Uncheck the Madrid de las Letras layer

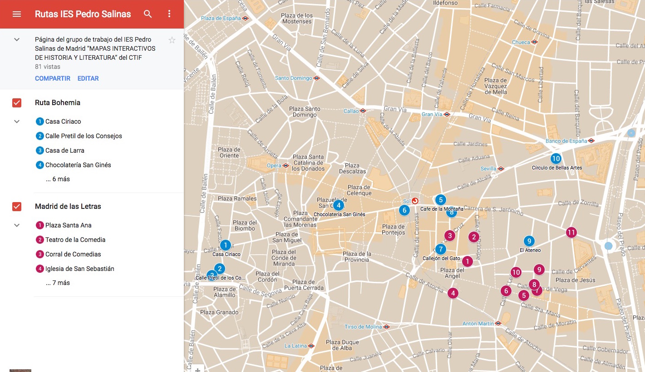click(x=17, y=207)
